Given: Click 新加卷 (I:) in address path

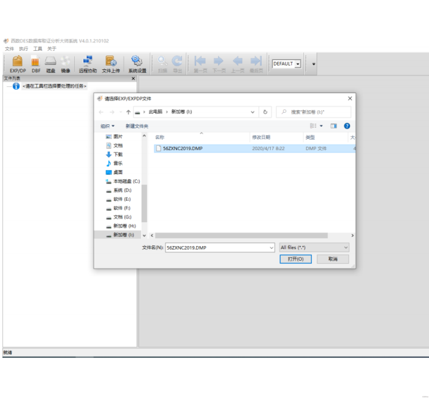Looking at the screenshot, I should (x=181, y=112).
